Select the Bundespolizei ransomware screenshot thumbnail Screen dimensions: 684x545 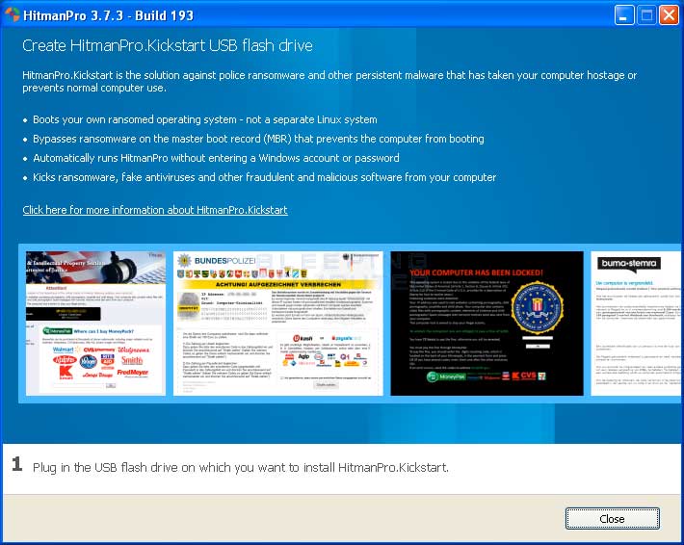277,324
